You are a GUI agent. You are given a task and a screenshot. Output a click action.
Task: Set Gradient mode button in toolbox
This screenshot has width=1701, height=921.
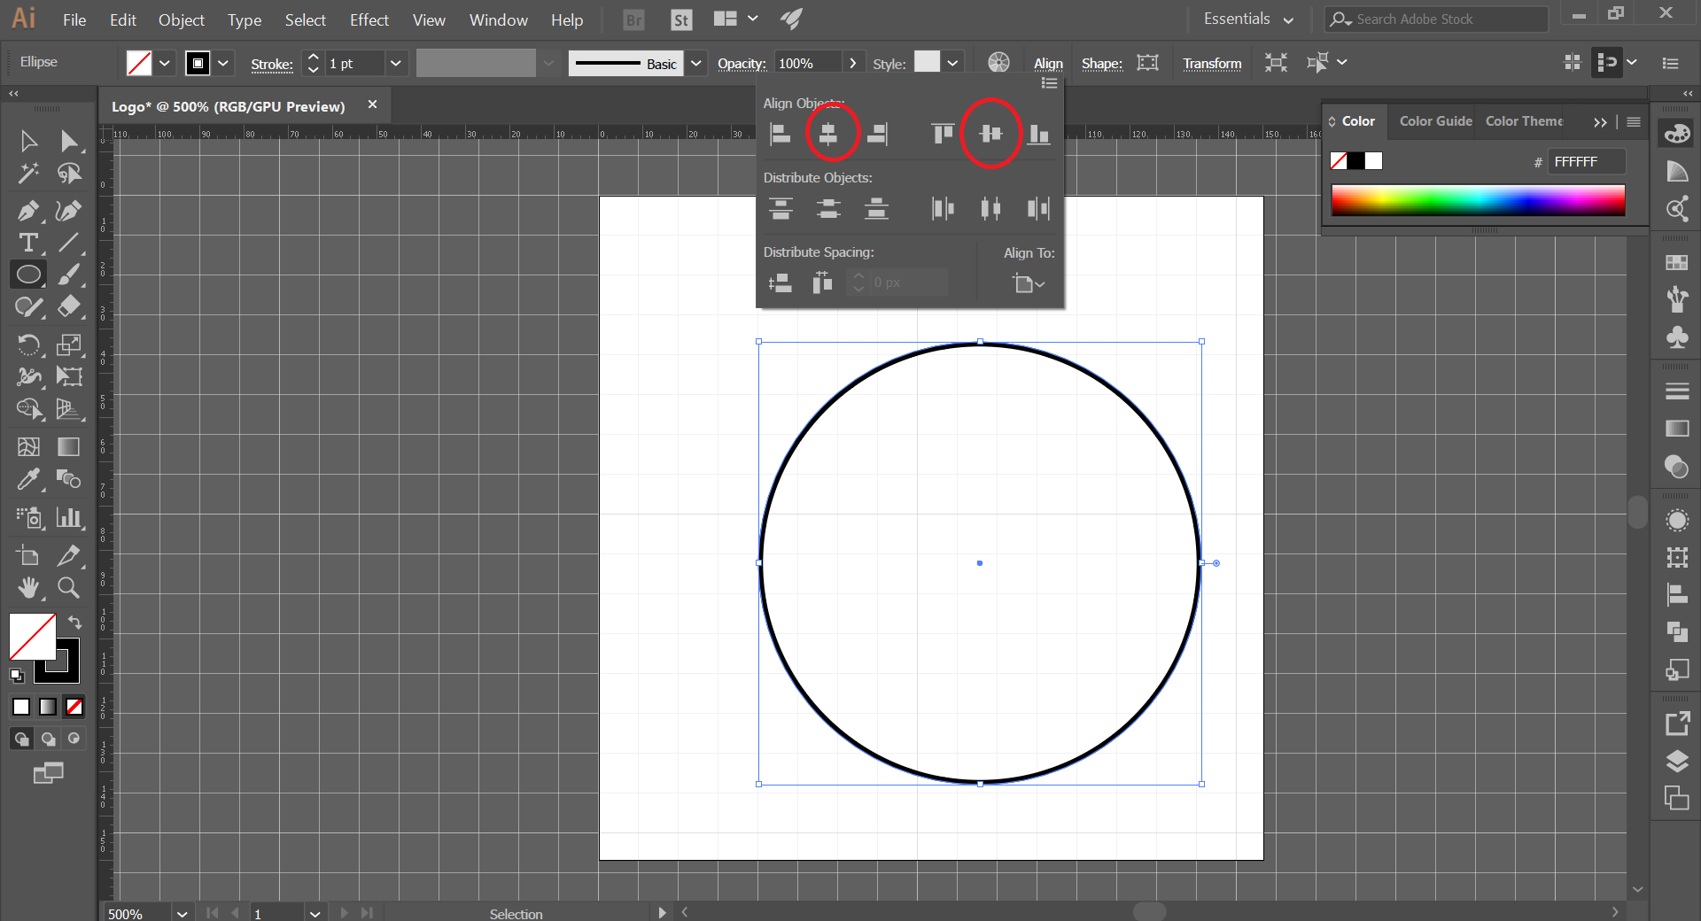48,707
